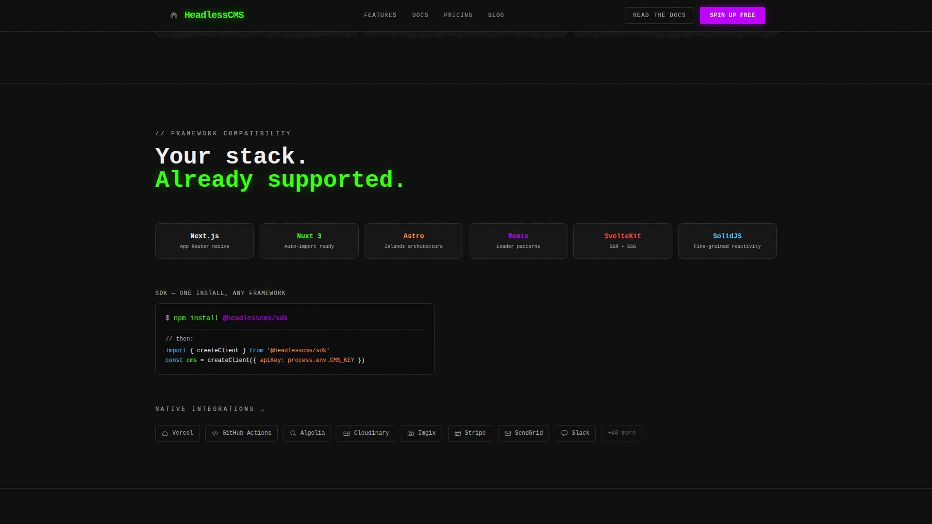Click 'Loader patterns' caption
Screen dimensions: 932x524
(x=518, y=246)
